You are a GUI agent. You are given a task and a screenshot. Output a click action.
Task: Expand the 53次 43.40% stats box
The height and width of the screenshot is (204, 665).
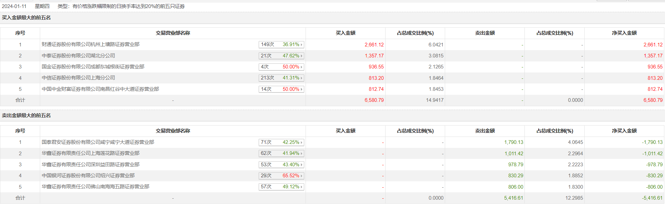(281, 165)
